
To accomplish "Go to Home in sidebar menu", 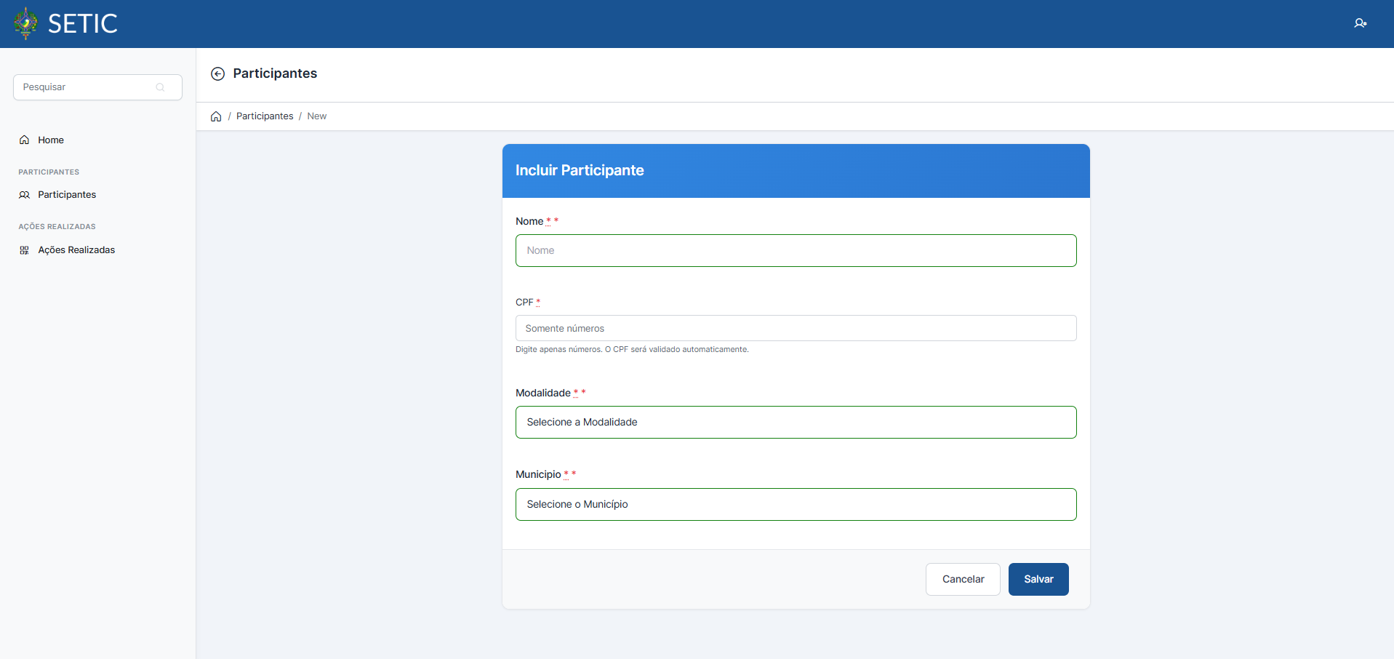I will [x=51, y=140].
